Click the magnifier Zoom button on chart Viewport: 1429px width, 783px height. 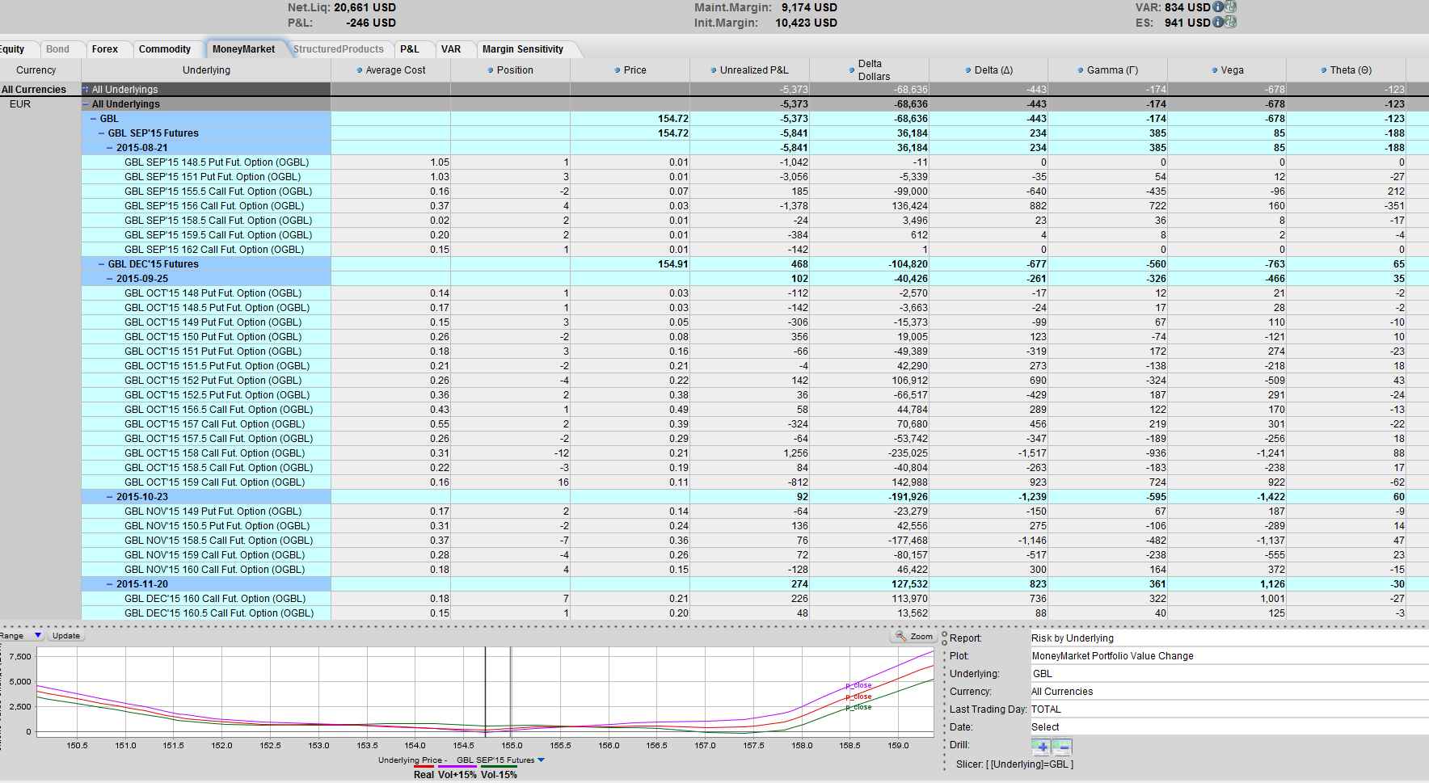coord(913,637)
